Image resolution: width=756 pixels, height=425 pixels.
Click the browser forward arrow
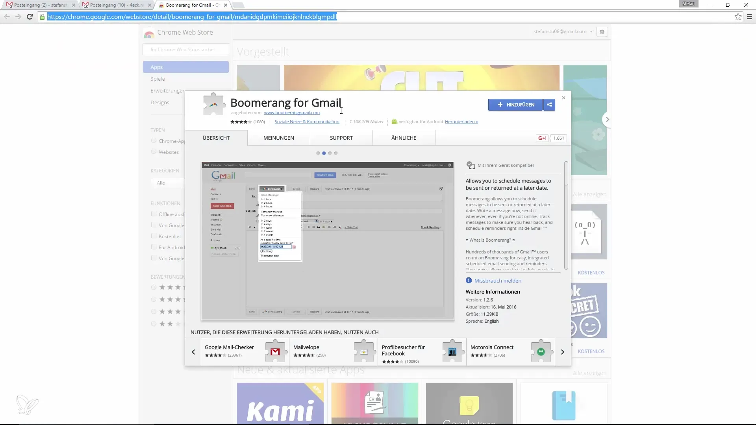[x=18, y=17]
